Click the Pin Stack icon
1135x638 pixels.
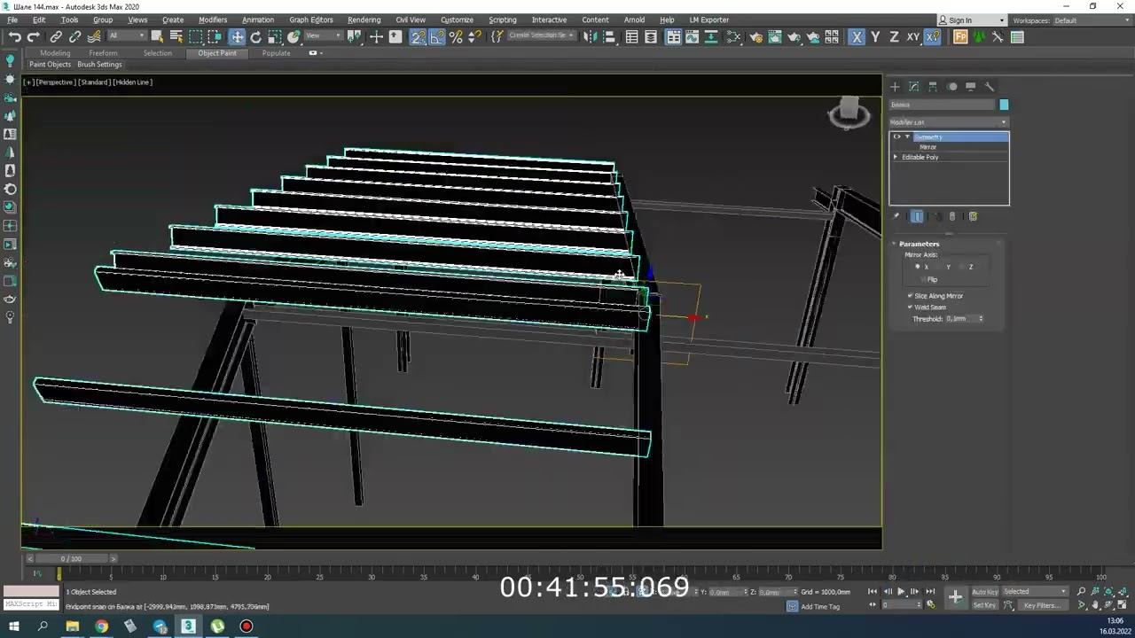[x=896, y=217]
